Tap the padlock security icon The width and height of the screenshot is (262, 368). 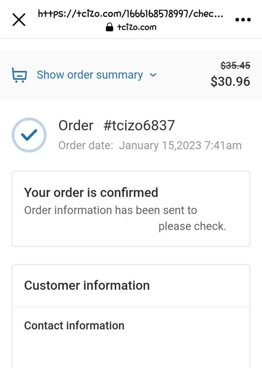click(x=109, y=28)
